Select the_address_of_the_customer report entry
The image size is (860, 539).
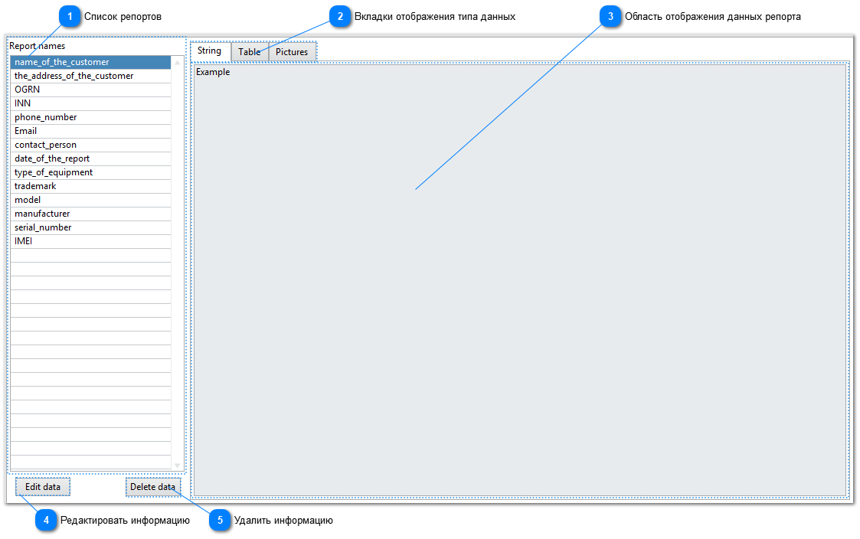point(74,76)
